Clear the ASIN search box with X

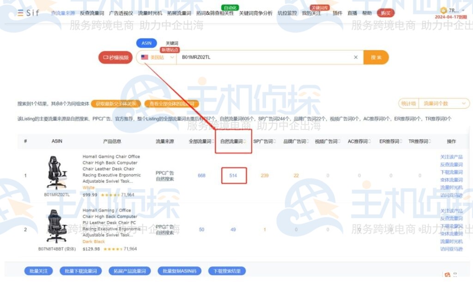coord(356,57)
